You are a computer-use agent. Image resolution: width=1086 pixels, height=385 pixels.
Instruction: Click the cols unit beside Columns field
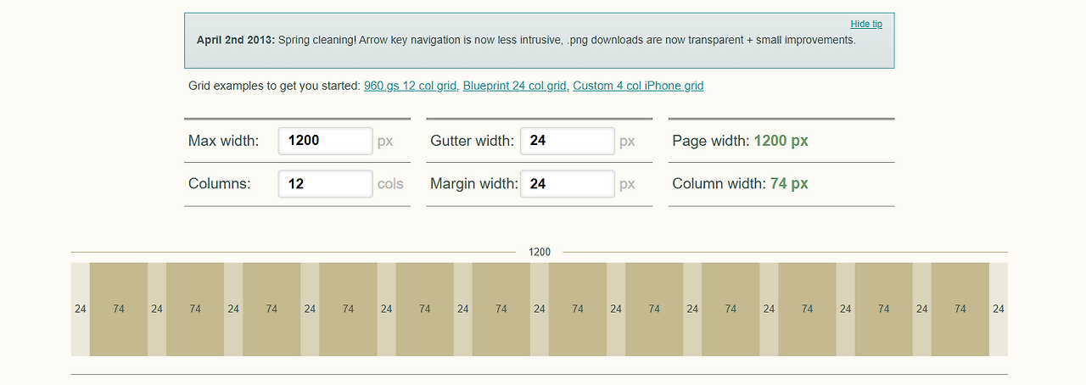(390, 184)
